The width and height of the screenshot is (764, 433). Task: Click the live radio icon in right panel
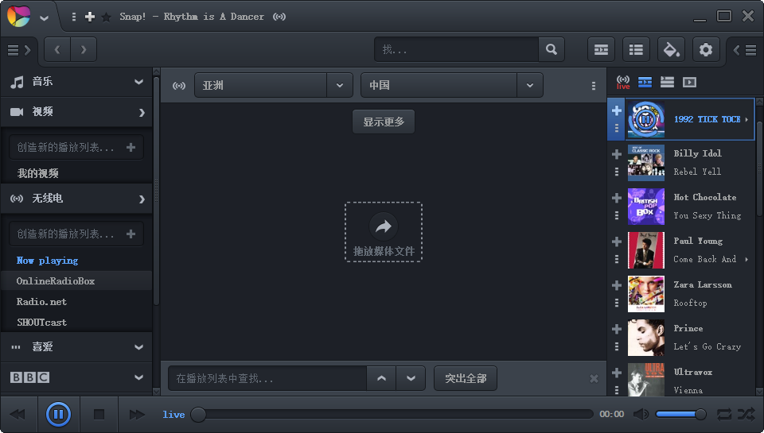(x=623, y=82)
